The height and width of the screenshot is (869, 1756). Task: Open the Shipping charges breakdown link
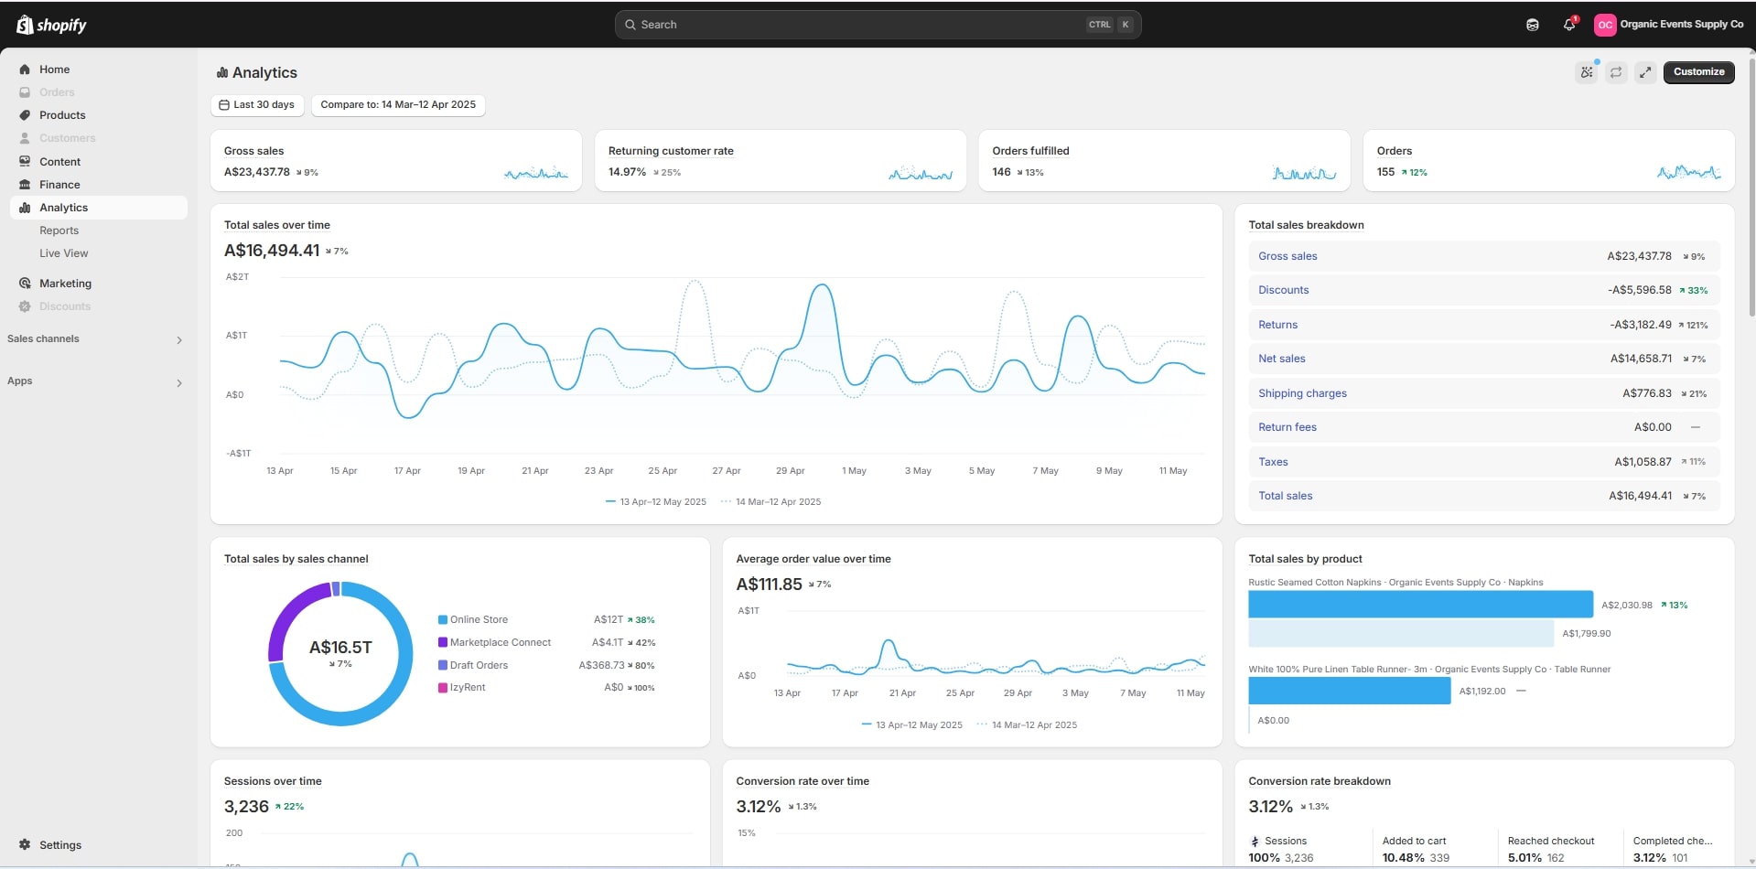pos(1302,393)
